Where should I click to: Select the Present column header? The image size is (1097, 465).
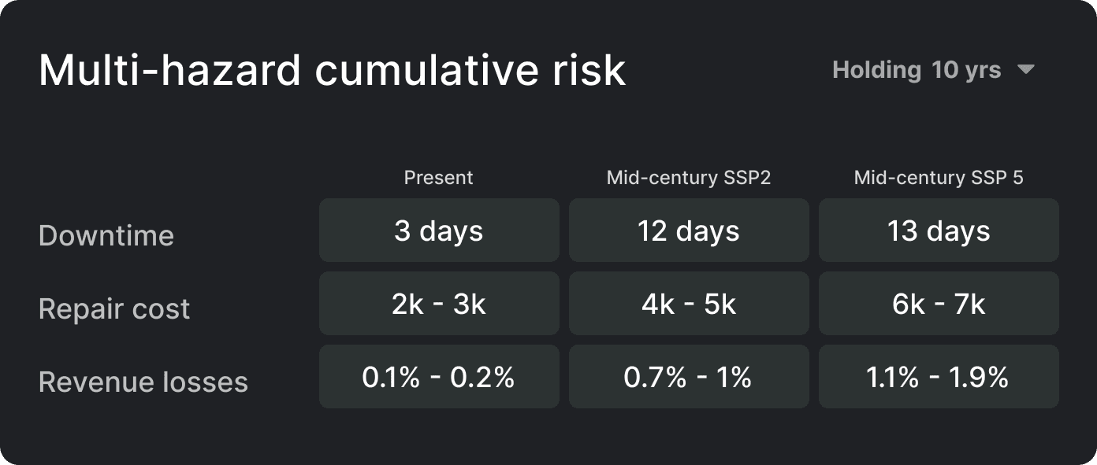point(439,178)
